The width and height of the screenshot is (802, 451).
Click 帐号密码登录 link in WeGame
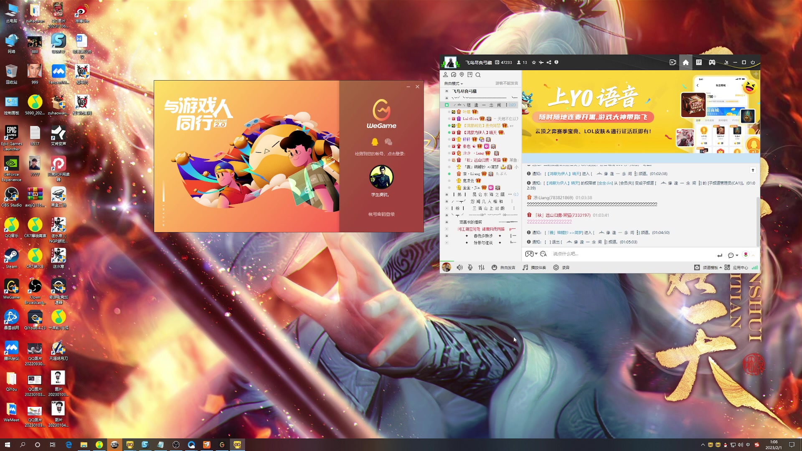click(x=381, y=214)
